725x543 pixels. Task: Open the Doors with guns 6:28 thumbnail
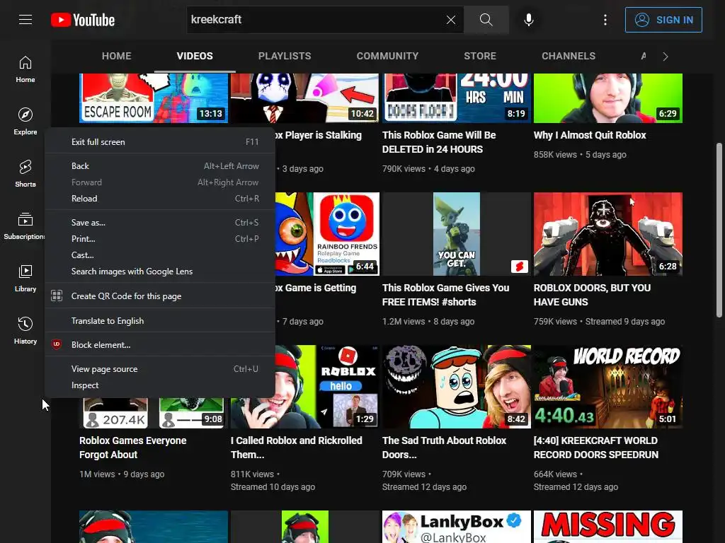click(608, 234)
